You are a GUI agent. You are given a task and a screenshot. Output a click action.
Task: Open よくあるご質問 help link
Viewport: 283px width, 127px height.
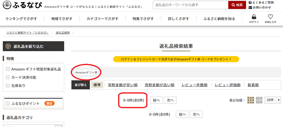coord(261,2)
